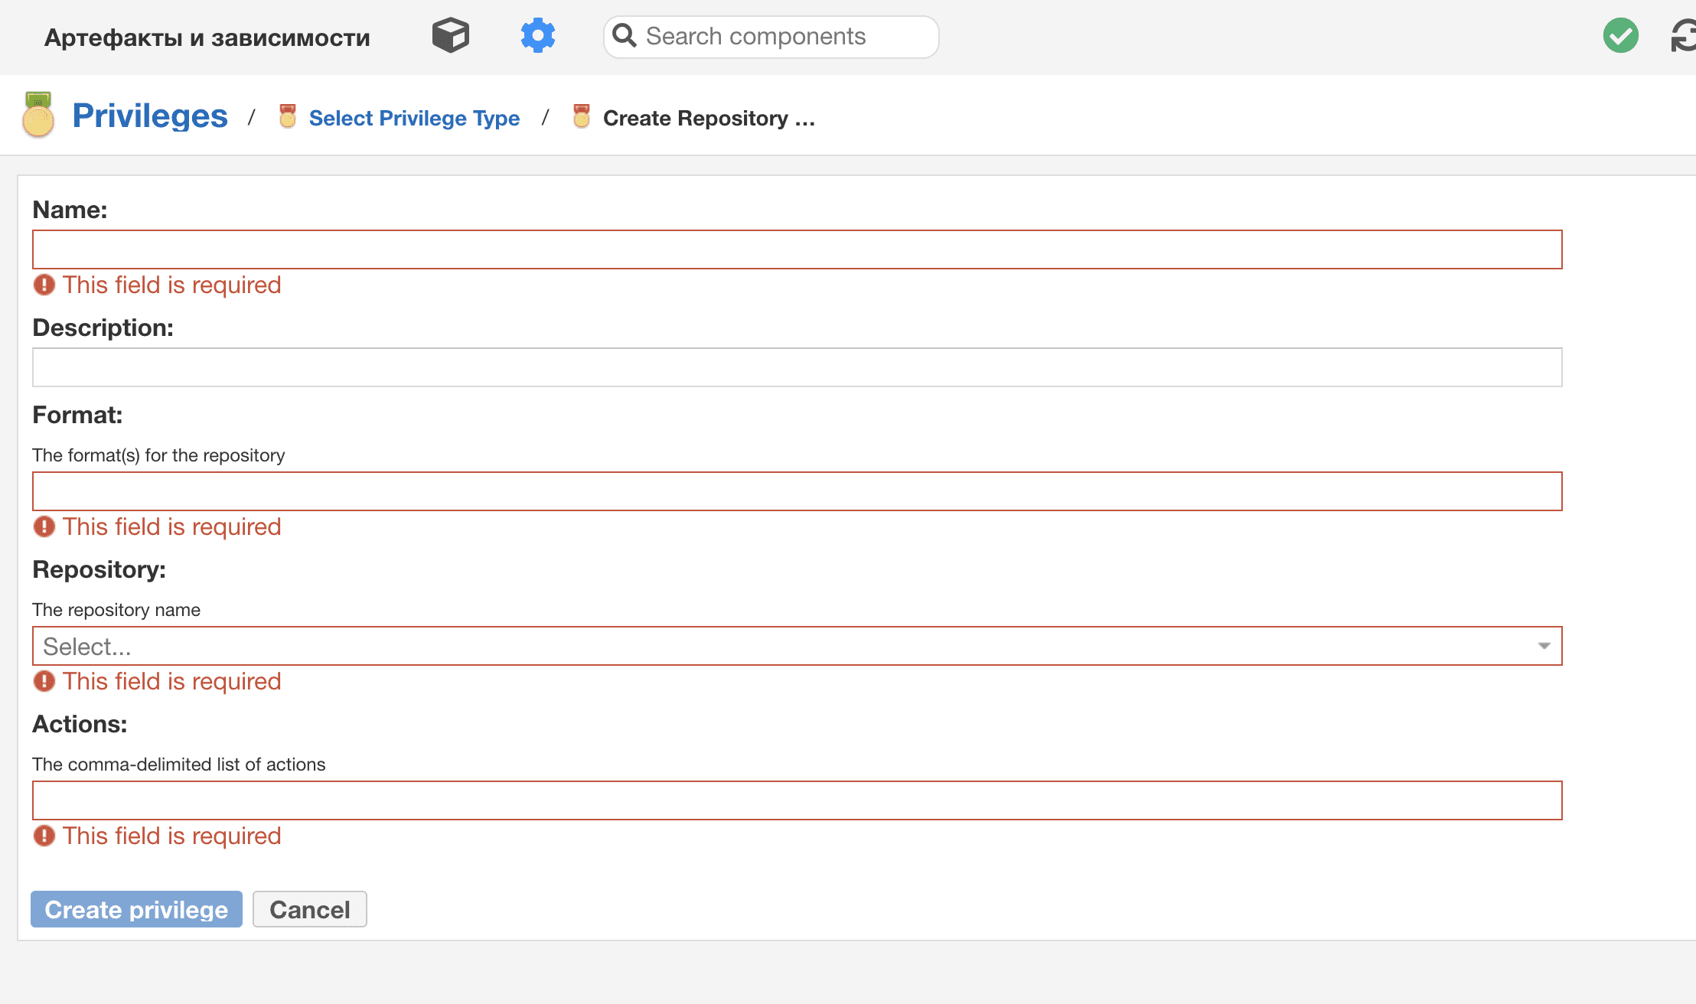Open the Privileges breadcrumb page
The width and height of the screenshot is (1696, 1004).
click(149, 115)
